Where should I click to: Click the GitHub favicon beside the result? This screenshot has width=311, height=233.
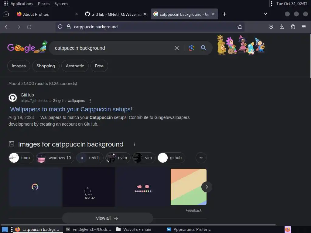[13, 98]
